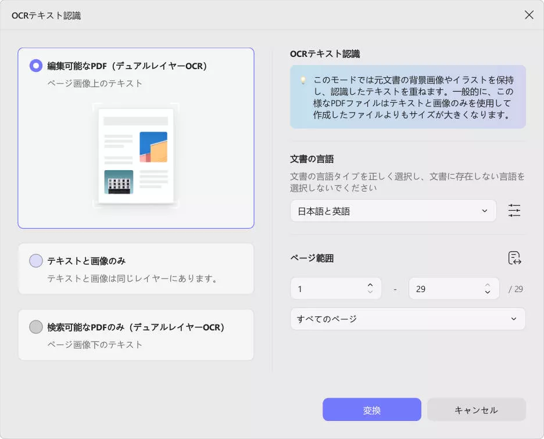
Task: Click the lightbulb tip icon
Action: click(303, 81)
